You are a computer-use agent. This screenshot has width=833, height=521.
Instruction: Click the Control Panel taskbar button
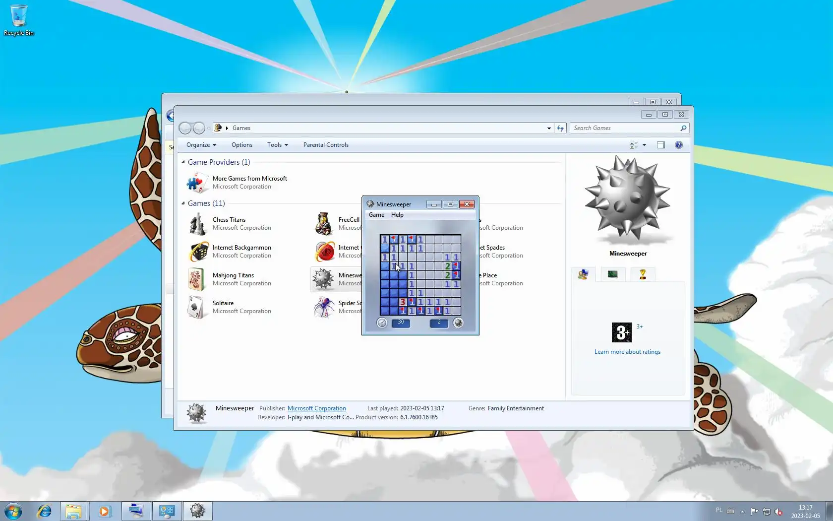pyautogui.click(x=167, y=511)
